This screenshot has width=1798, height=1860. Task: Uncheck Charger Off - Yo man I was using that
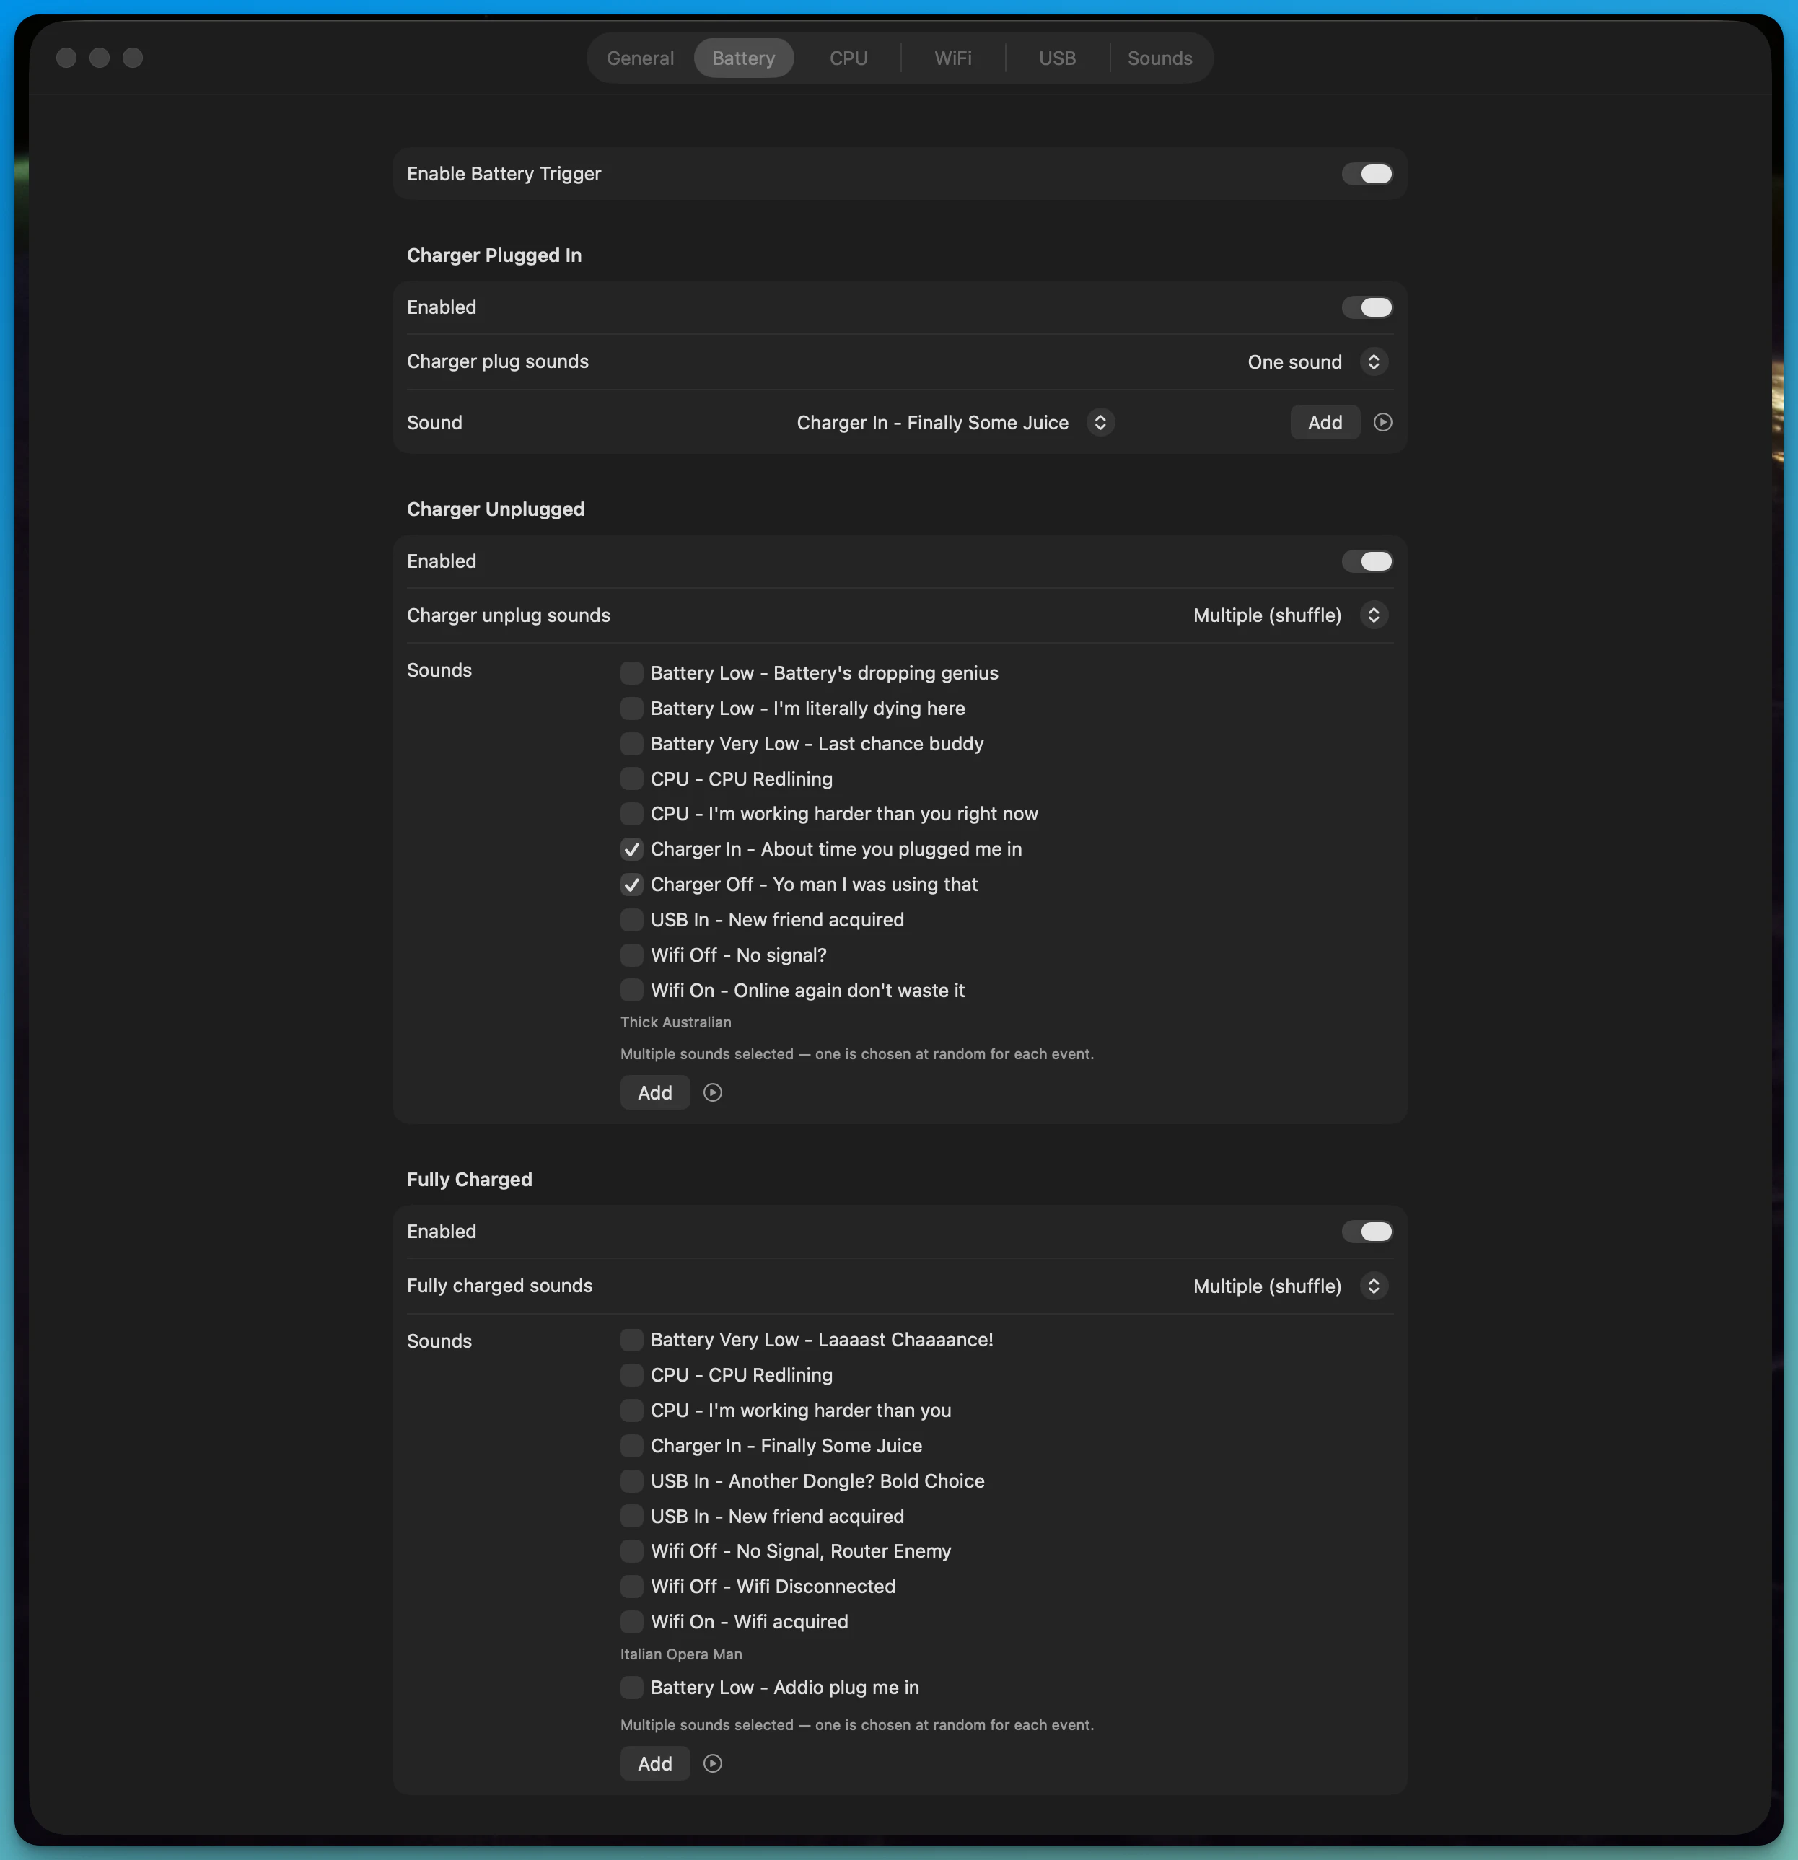coord(632,885)
